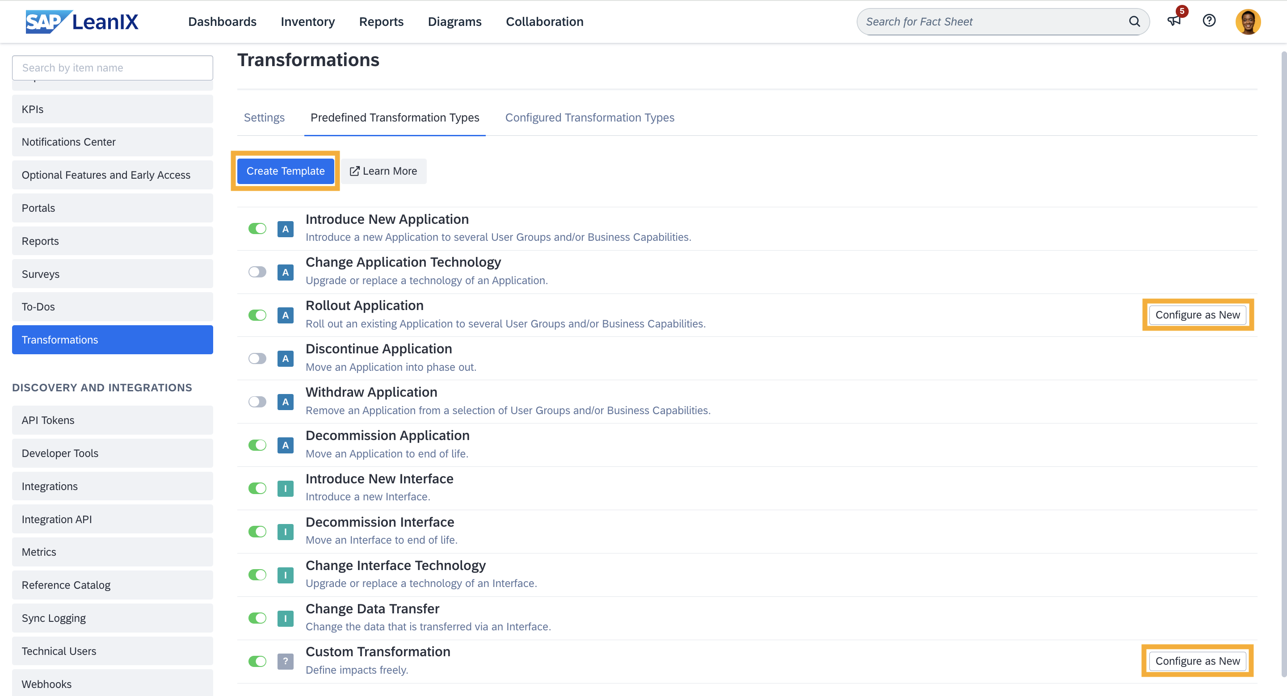Click Introduce New Application fact sheet icon
Image resolution: width=1287 pixels, height=696 pixels.
pos(286,227)
